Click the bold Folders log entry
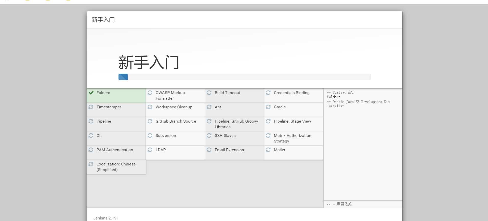 point(333,97)
